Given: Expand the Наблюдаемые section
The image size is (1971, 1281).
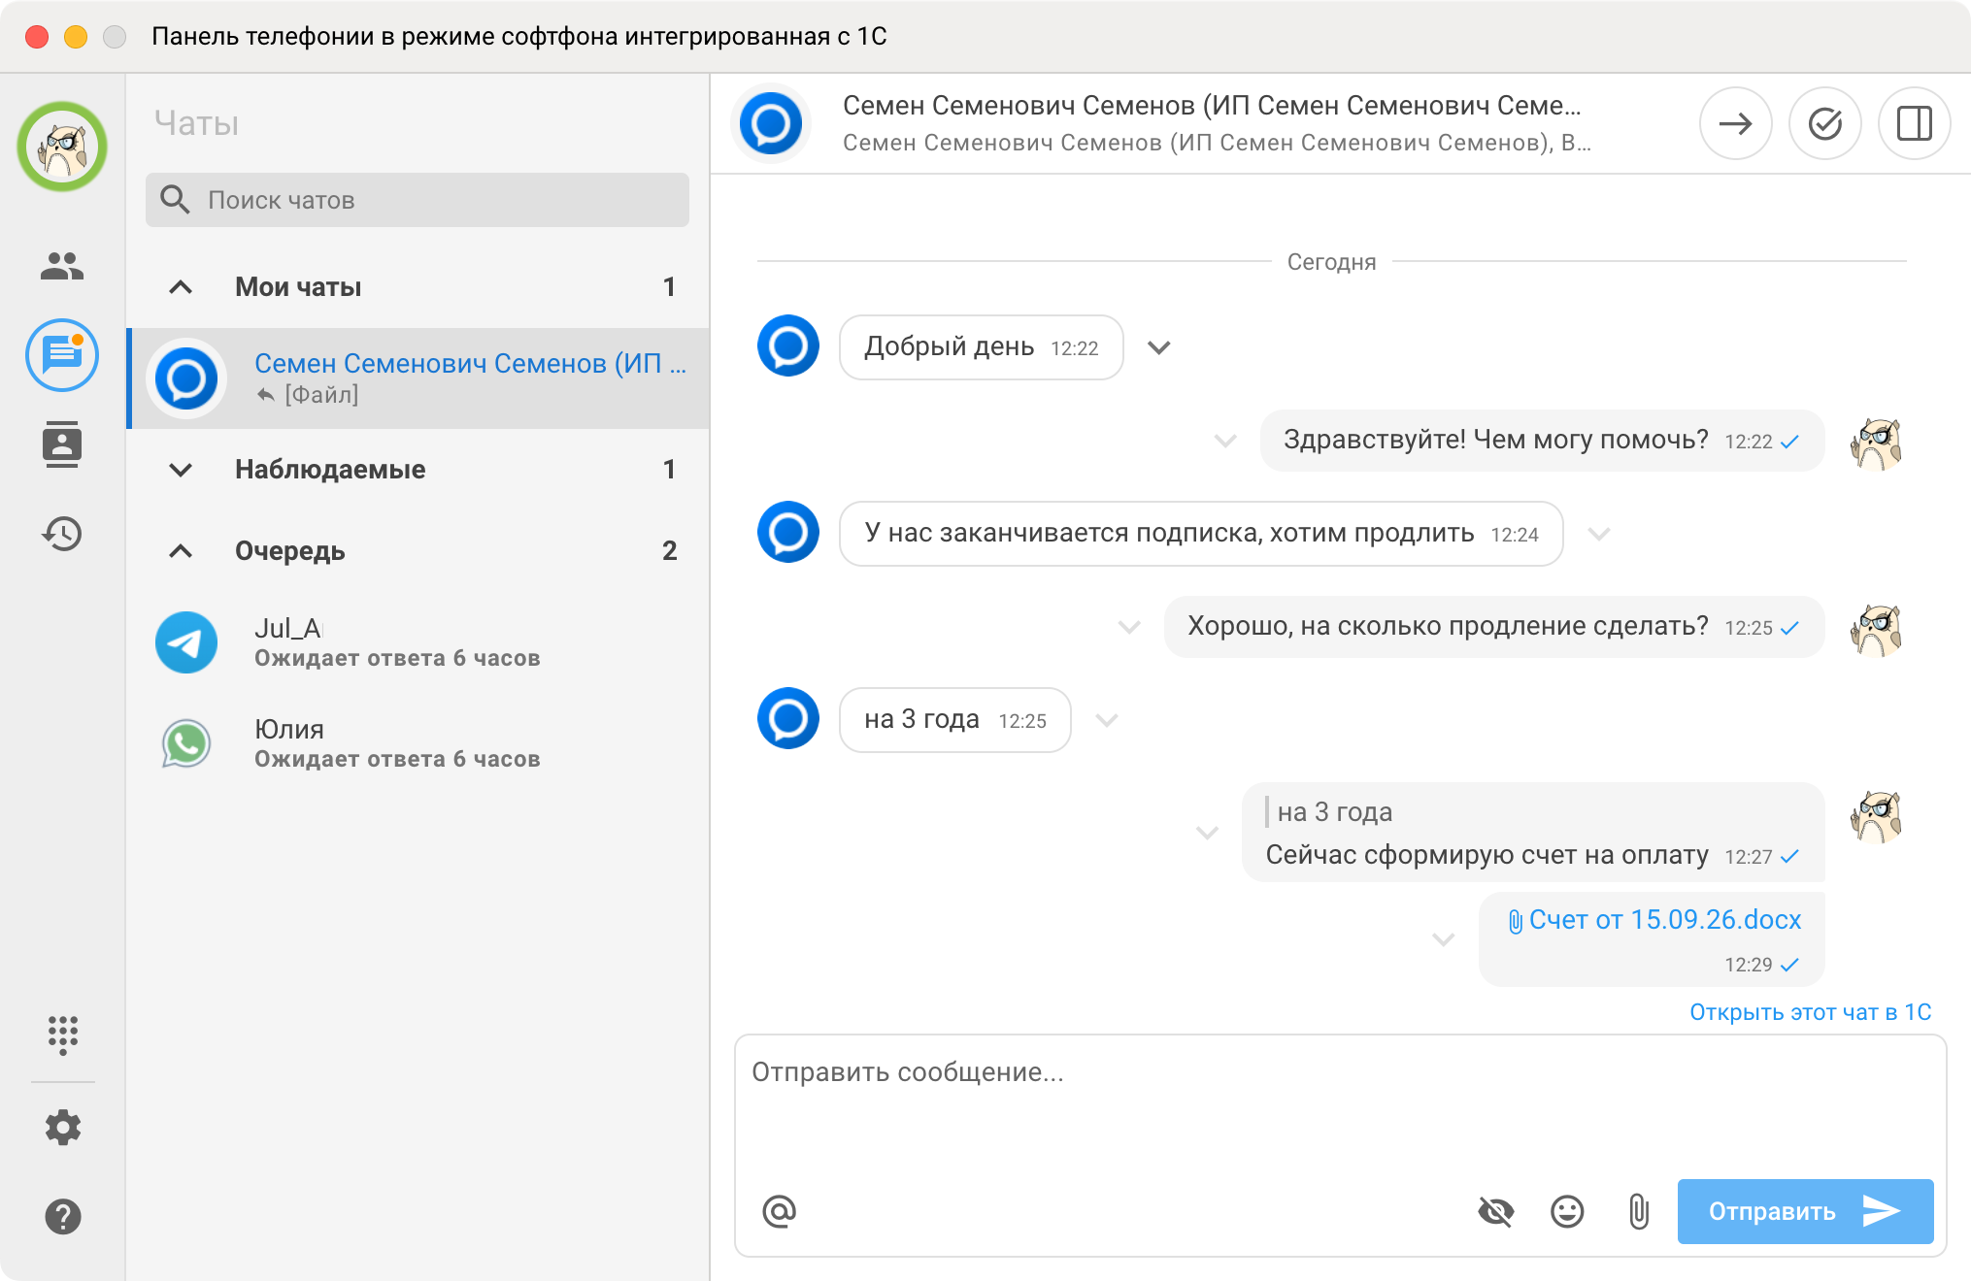Looking at the screenshot, I should click(x=181, y=470).
